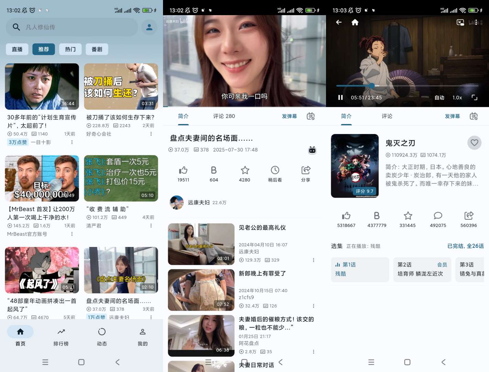Open comments bubble (492075)
Screen dimensions: 489x372
pos(438,219)
